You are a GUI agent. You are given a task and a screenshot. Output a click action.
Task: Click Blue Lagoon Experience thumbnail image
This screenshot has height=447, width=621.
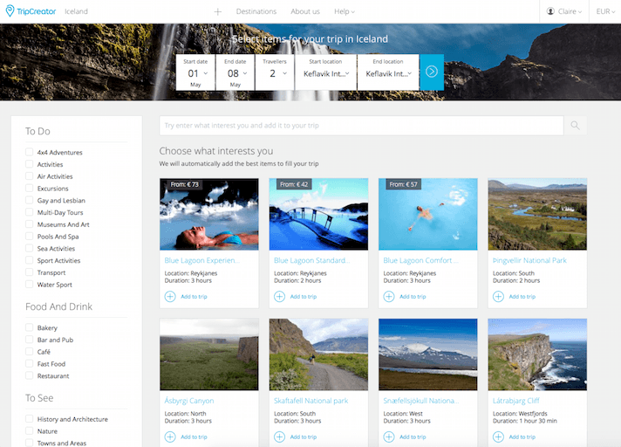[209, 214]
